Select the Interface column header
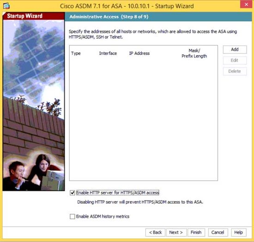Image resolution: width=254 pixels, height=242 pixels. [108, 53]
